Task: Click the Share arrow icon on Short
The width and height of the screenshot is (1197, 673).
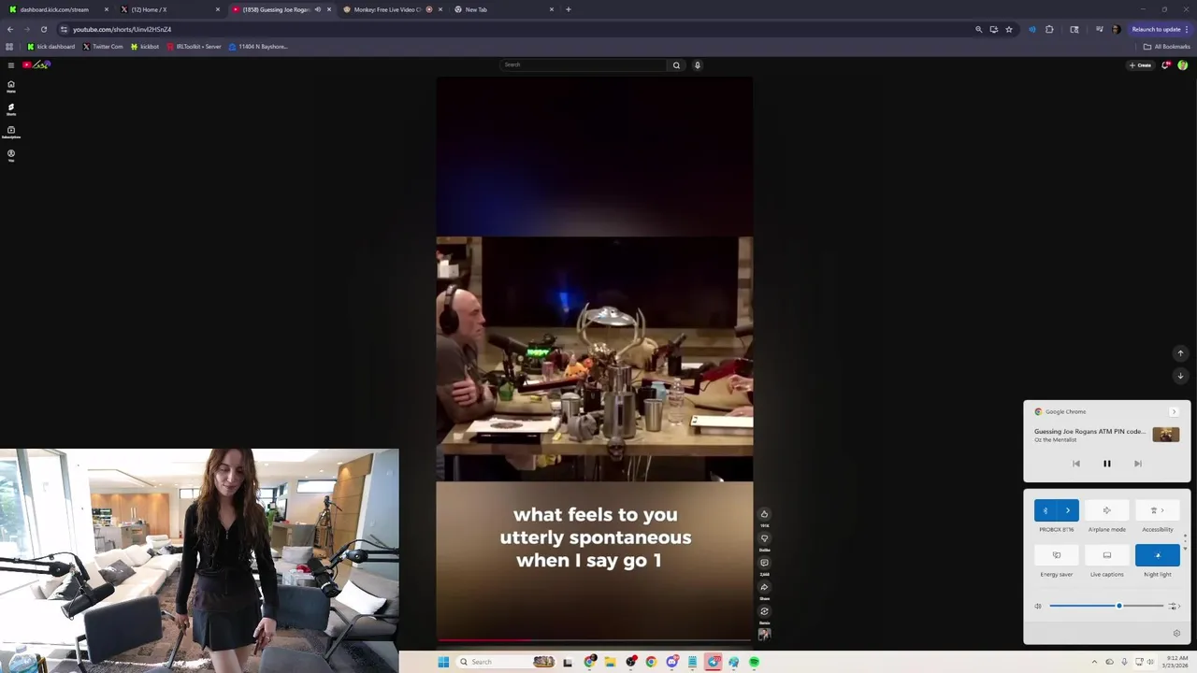Action: click(x=764, y=587)
